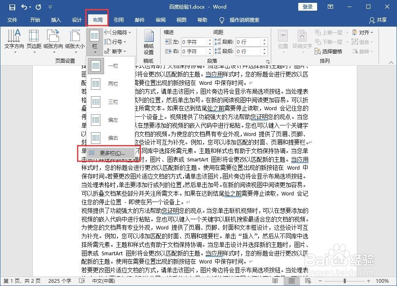
Task: Open paragraph dialog launcher in 段落 group
Action: [x=268, y=61]
